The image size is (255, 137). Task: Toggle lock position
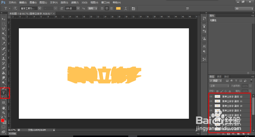click(226, 91)
